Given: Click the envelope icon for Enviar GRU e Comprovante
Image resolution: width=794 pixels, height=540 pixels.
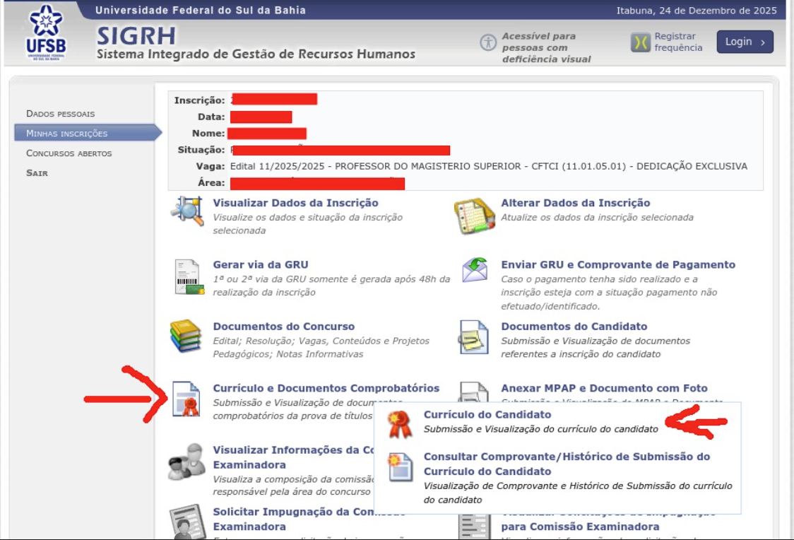Looking at the screenshot, I should click(475, 270).
